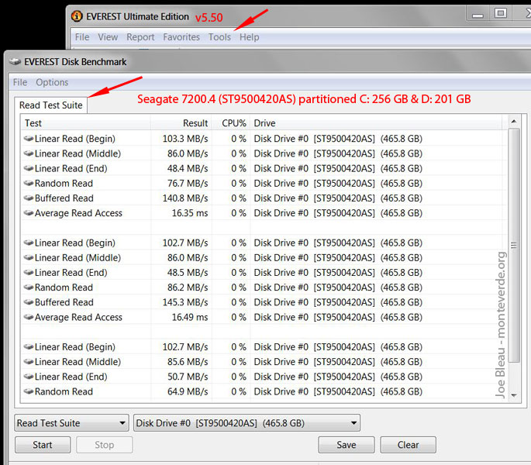Click the Clear button
Viewport: 531px width, 465px height.
pyautogui.click(x=408, y=445)
